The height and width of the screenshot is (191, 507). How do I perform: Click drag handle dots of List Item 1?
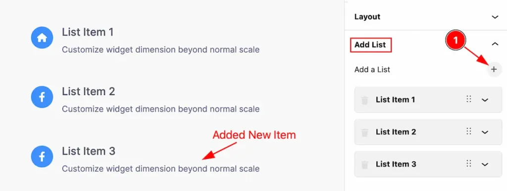pyautogui.click(x=469, y=99)
